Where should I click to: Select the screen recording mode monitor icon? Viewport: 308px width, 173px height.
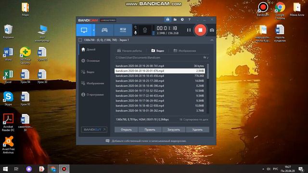(84, 30)
